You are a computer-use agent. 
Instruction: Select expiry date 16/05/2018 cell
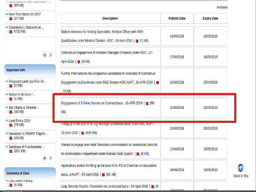[210, 108]
